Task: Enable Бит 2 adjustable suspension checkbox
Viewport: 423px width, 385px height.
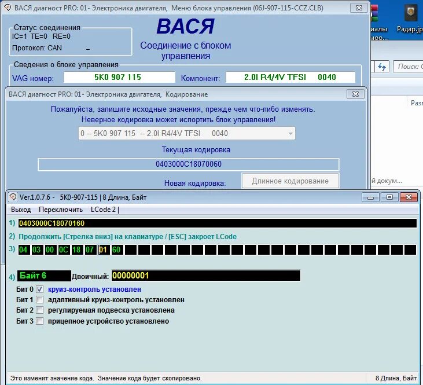Action: [40, 310]
